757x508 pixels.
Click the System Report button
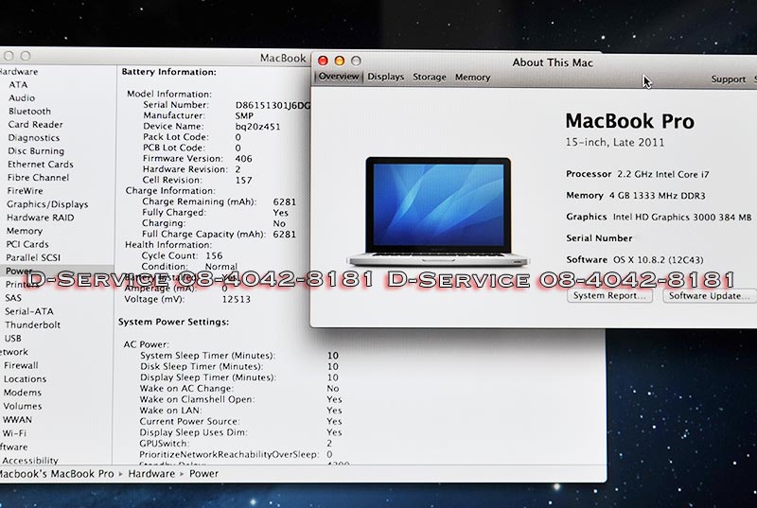coord(609,295)
